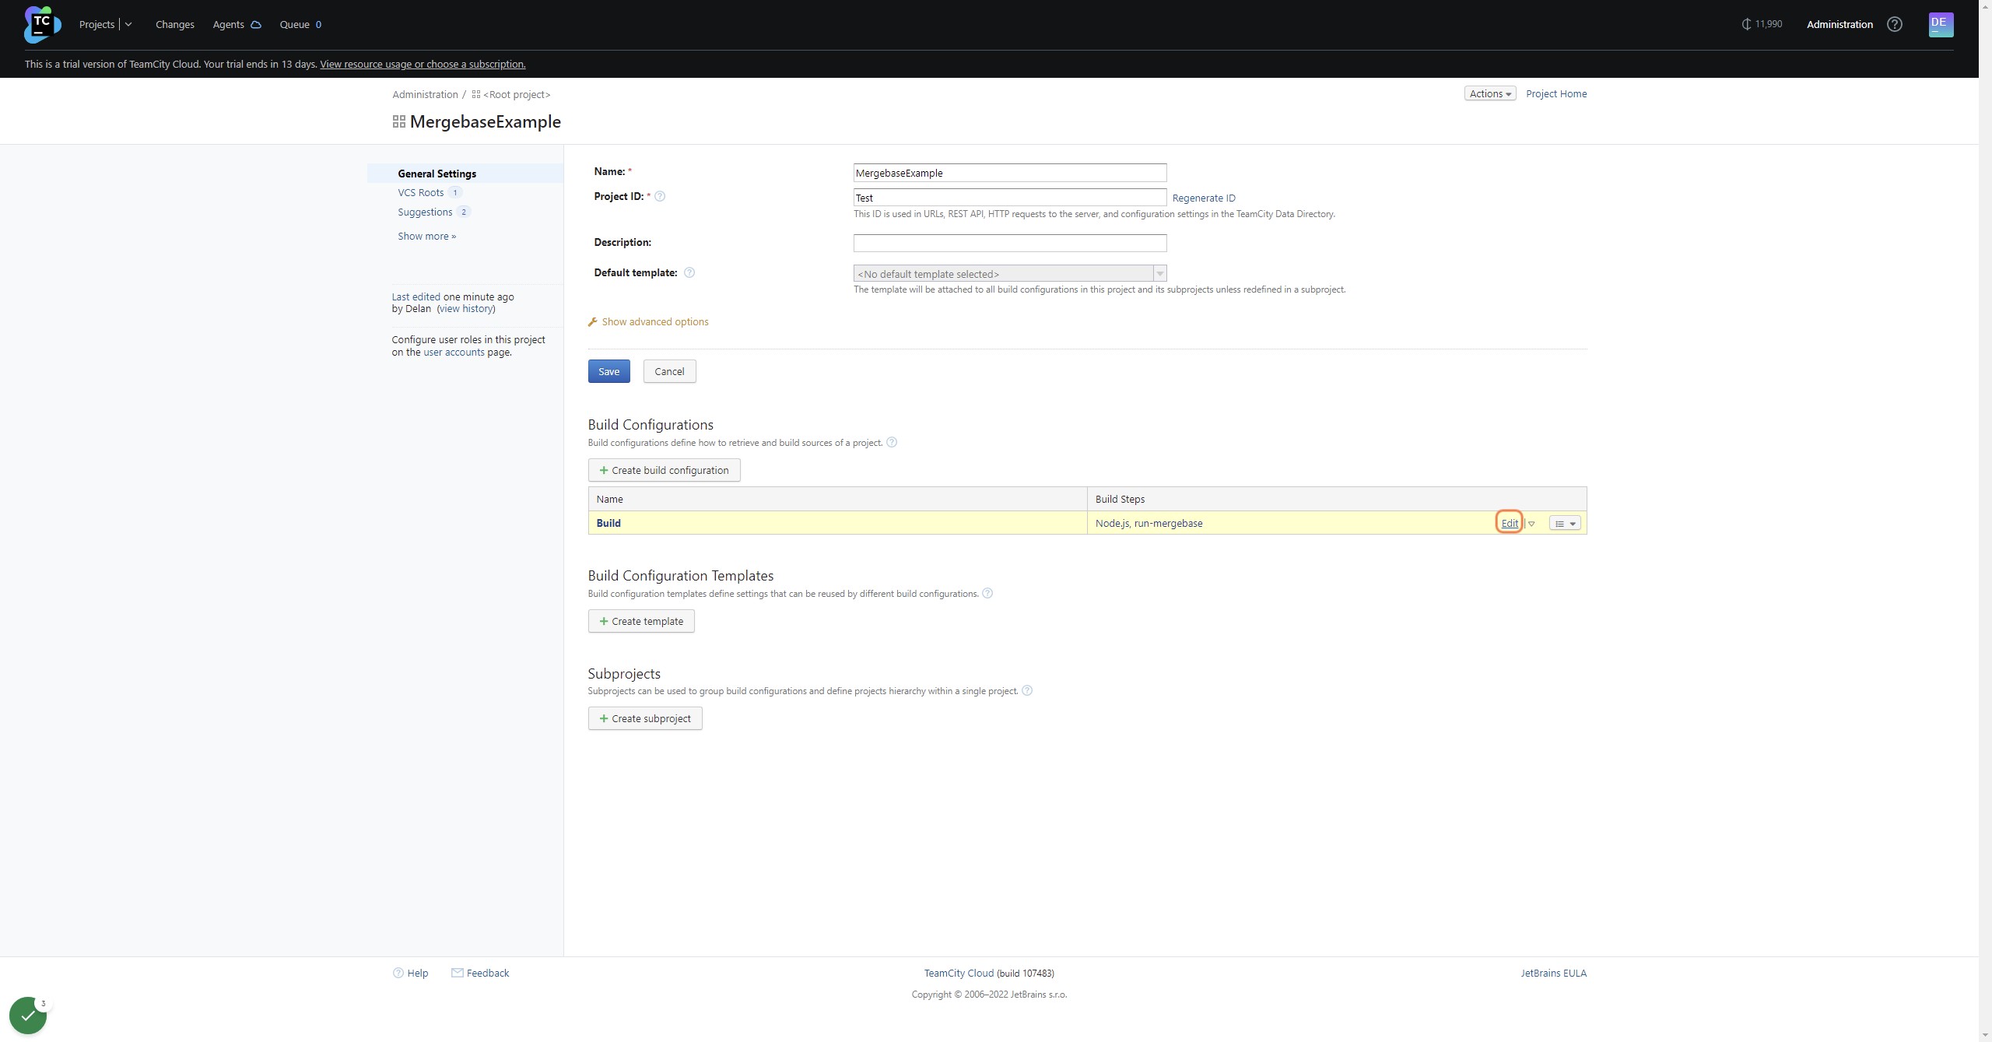Click the footer Help question icon

point(398,973)
